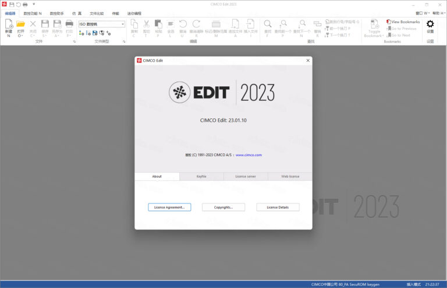Click the Toggle Bookmark icon
Image resolution: width=447 pixels, height=288 pixels.
(374, 24)
